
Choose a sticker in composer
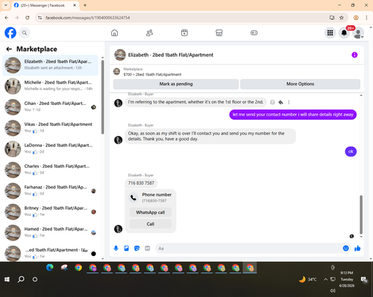point(137,249)
